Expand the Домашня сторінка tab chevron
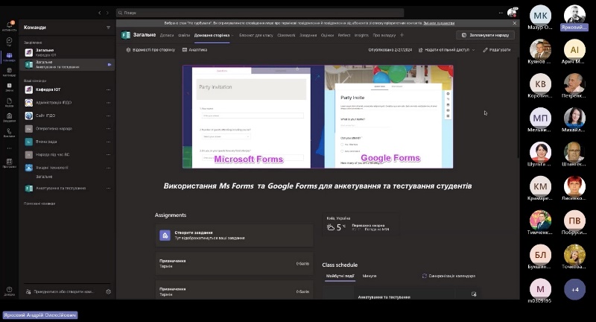The height and width of the screenshot is (322, 596). tap(232, 35)
